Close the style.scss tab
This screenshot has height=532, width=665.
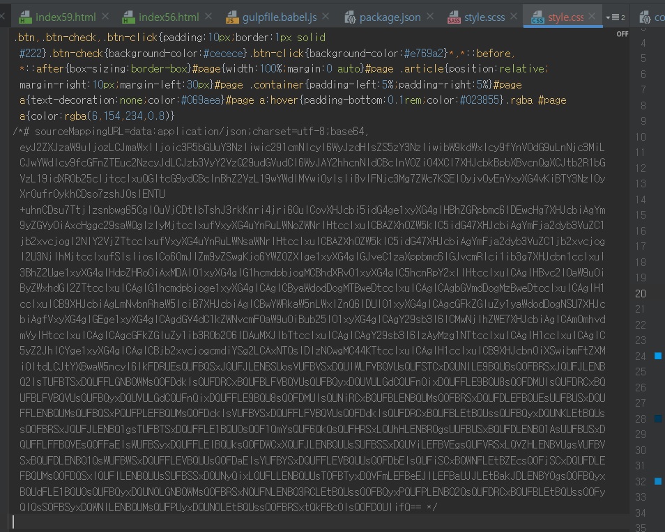[514, 17]
